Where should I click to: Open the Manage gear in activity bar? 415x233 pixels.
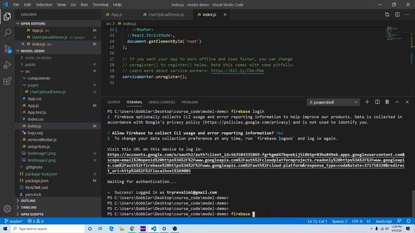[7, 208]
